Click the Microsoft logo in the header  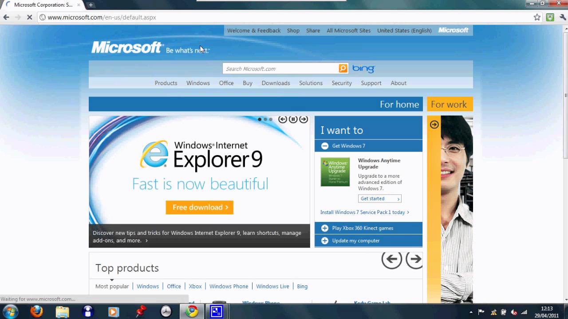(x=127, y=47)
